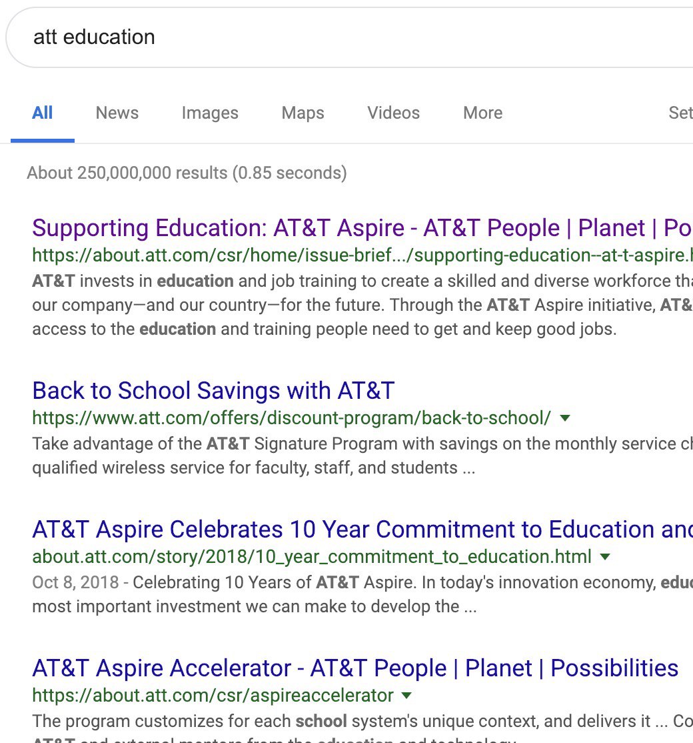Select the All results tab
Image resolution: width=693 pixels, height=743 pixels.
(x=42, y=113)
